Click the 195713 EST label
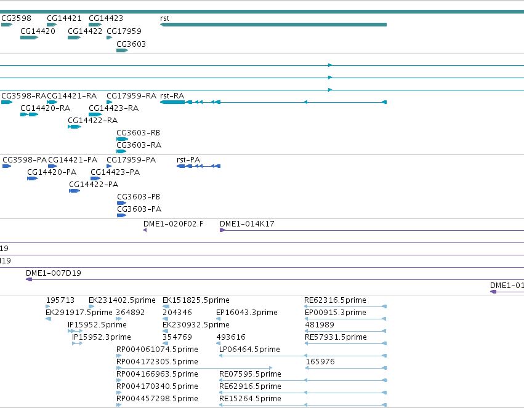Screen dimensions: 524x408 pyautogui.click(x=60, y=301)
